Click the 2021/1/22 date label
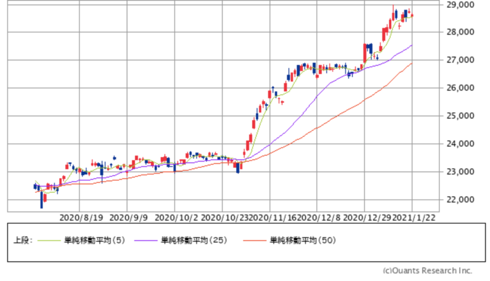The width and height of the screenshot is (490, 281). [x=414, y=217]
